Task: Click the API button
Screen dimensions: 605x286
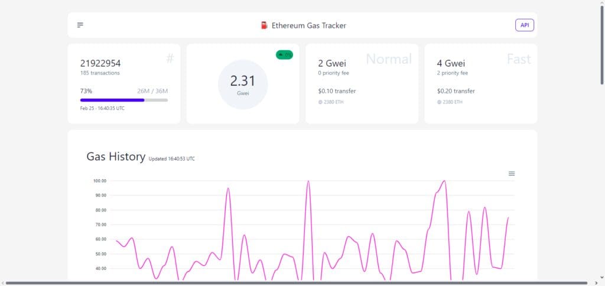Action: 525,25
